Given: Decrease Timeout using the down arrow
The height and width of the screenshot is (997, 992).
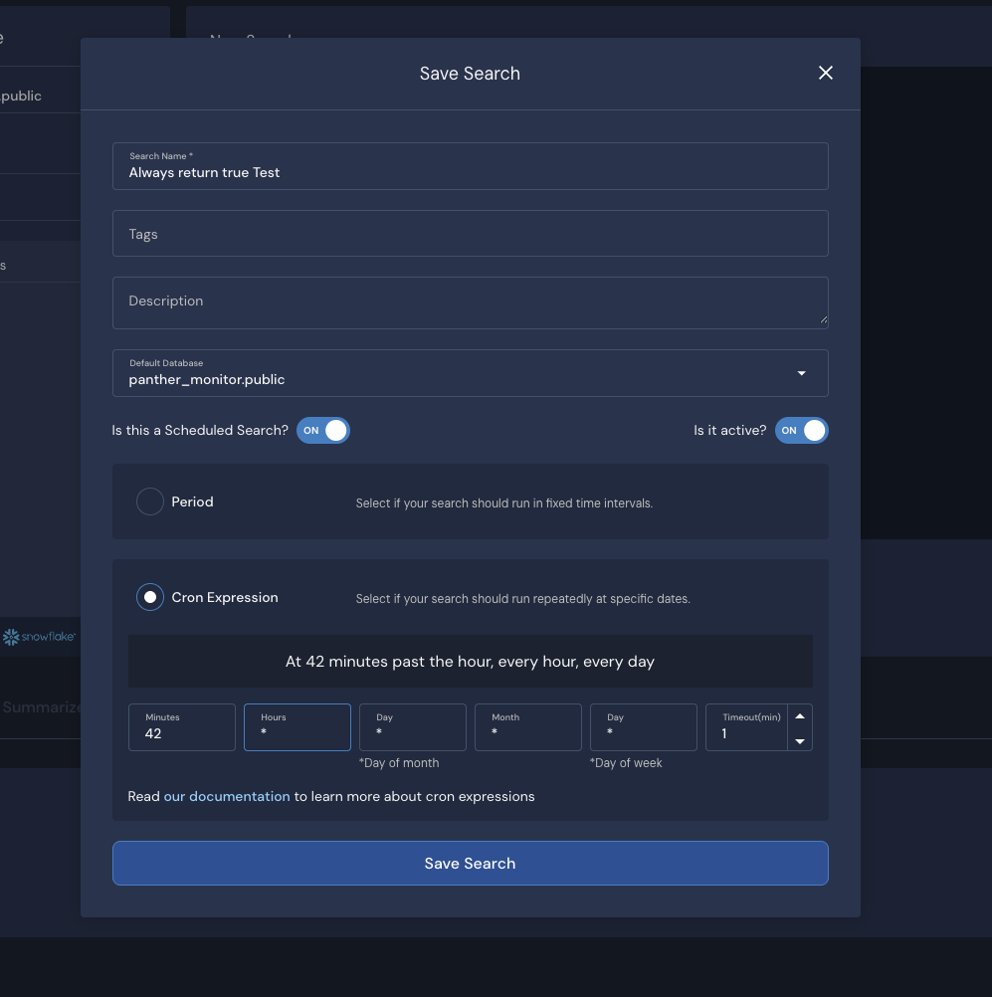Looking at the screenshot, I should coord(799,740).
